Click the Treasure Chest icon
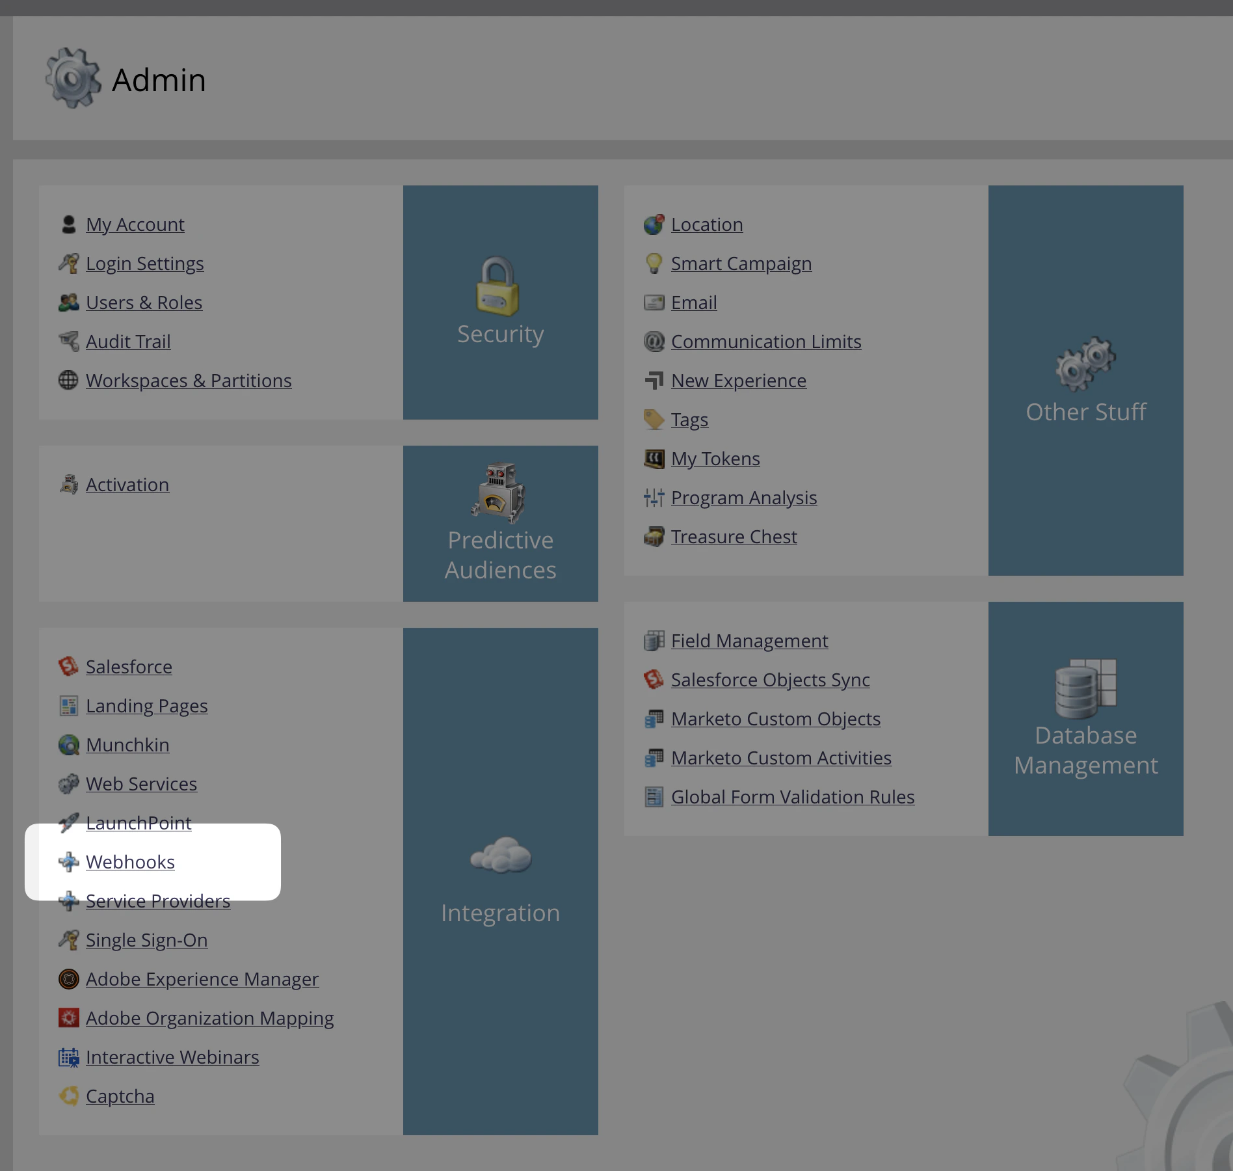Screen dimensions: 1233x1171 [x=654, y=537]
